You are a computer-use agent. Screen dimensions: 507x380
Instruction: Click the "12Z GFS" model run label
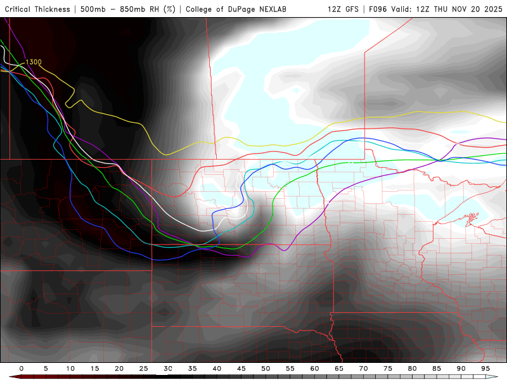pos(343,9)
